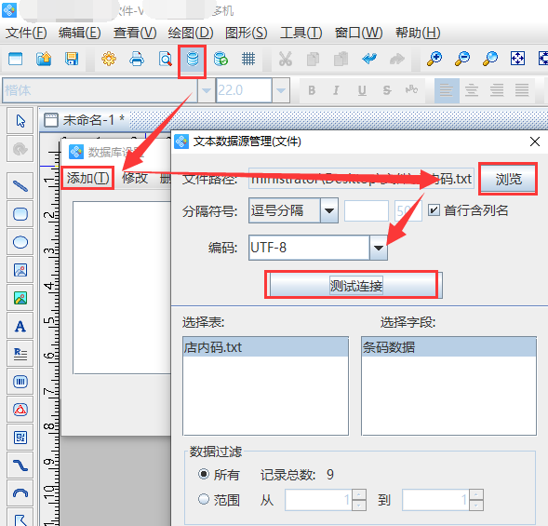
Task: Click the Cut scissors icon
Action: point(286,59)
